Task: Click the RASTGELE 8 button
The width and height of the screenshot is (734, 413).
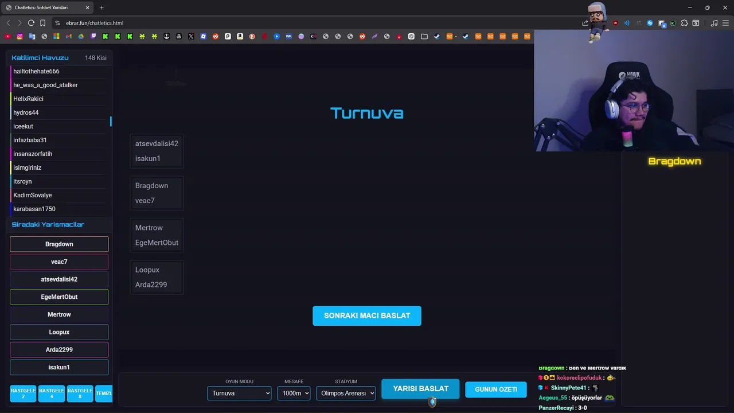Action: 80,393
